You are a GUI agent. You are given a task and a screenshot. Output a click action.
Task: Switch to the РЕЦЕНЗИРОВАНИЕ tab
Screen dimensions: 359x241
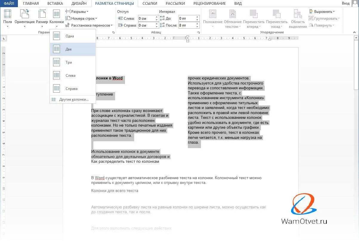pos(210,4)
